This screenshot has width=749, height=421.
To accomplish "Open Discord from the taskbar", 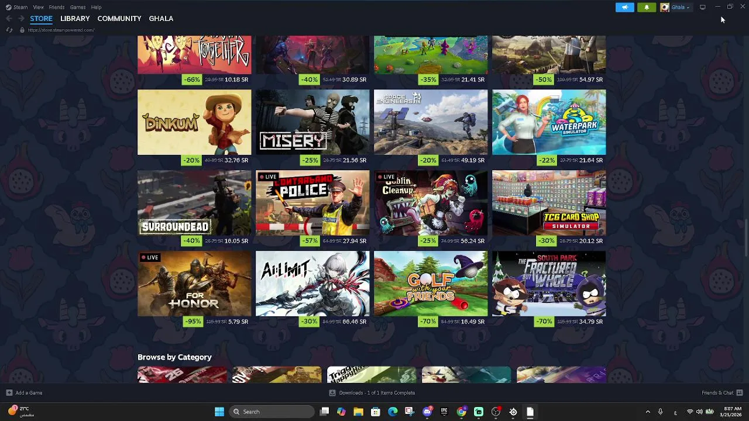I will click(x=427, y=412).
